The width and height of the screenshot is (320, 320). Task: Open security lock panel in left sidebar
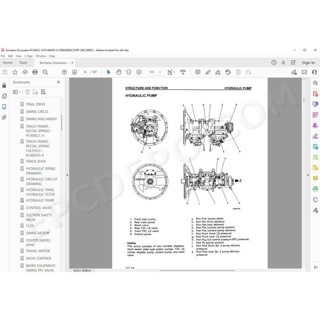(4, 85)
